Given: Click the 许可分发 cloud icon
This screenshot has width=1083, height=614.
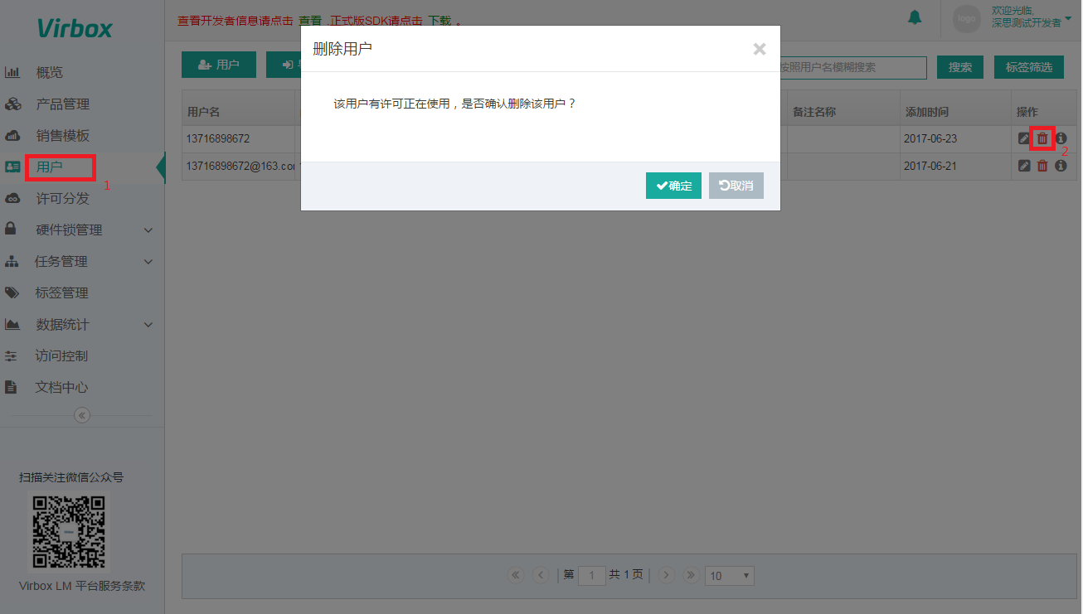Looking at the screenshot, I should click(x=12, y=199).
